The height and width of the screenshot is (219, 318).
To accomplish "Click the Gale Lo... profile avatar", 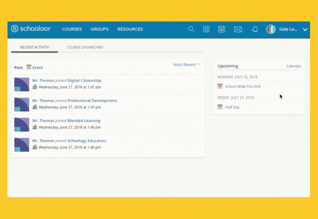I will [271, 29].
